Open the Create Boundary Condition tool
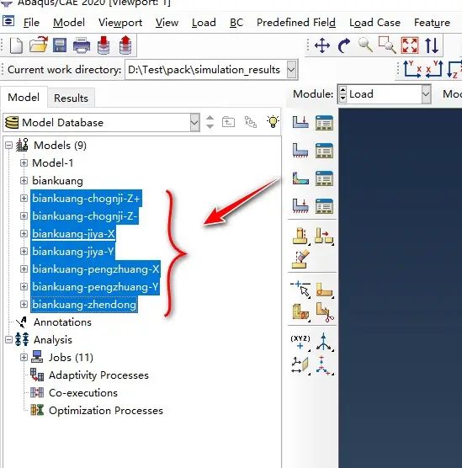 [300, 150]
